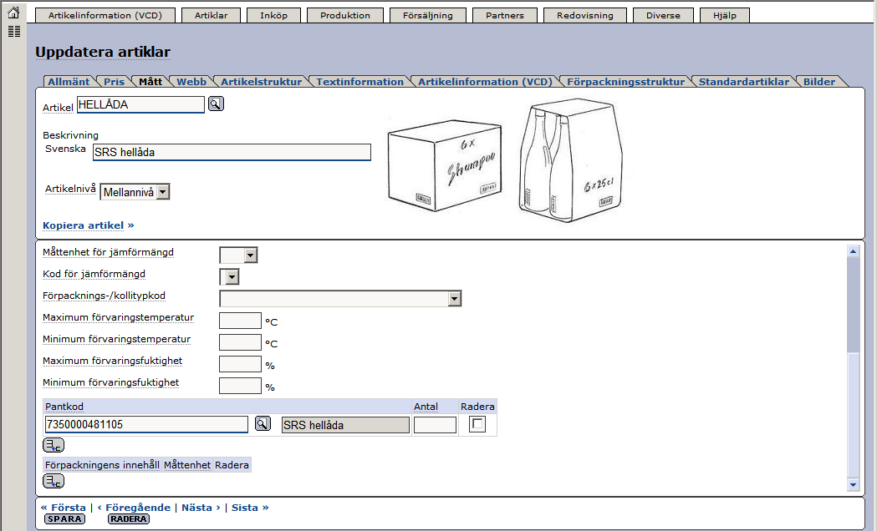
Task: Go to Nästa record link
Action: [x=201, y=508]
